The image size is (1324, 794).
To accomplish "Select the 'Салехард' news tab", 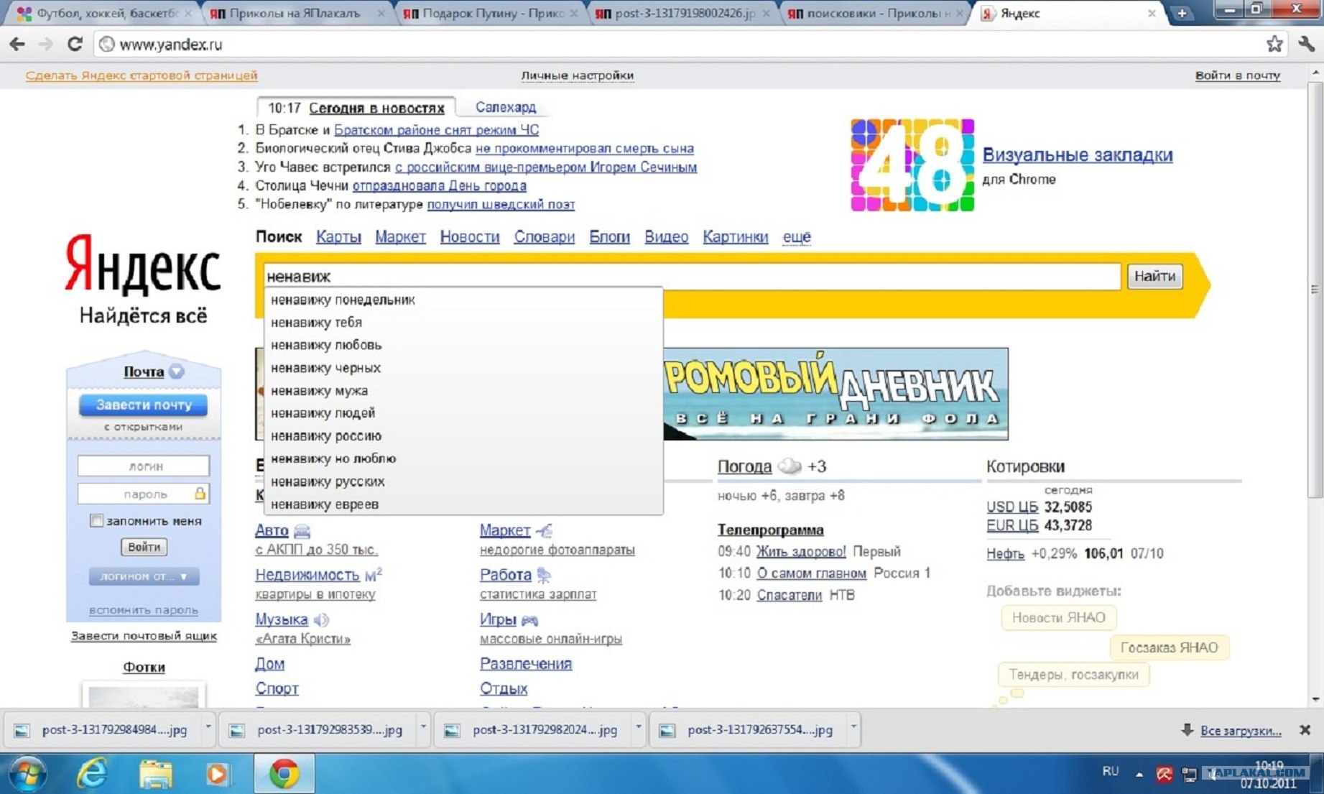I will tap(506, 107).
